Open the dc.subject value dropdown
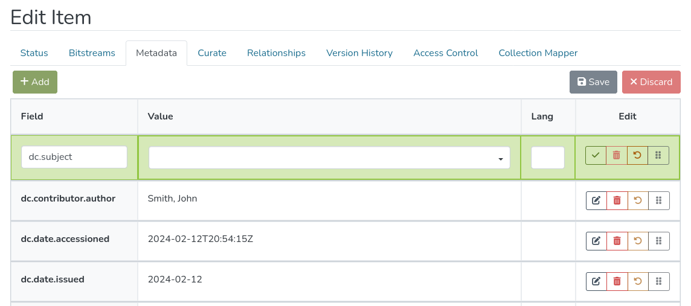Image resolution: width=691 pixels, height=306 pixels. 329,158
